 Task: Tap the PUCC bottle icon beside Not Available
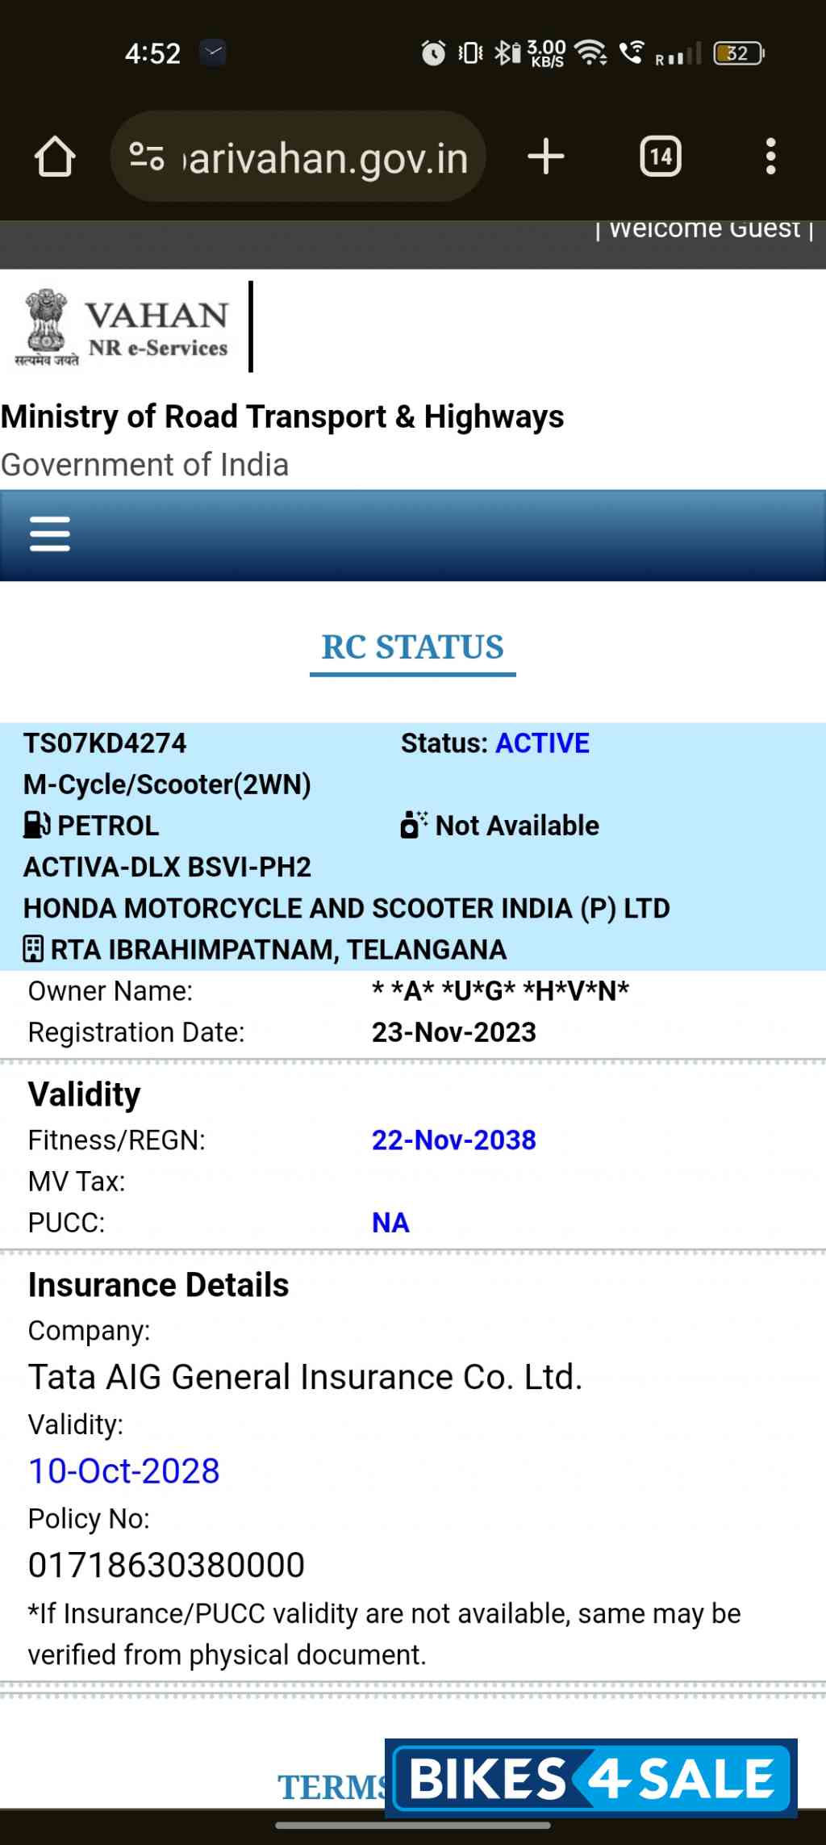(412, 824)
